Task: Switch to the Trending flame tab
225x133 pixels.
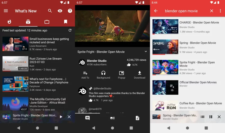Action: point(9,22)
